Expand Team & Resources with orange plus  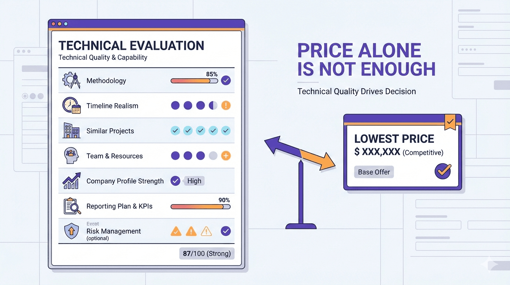coord(226,156)
